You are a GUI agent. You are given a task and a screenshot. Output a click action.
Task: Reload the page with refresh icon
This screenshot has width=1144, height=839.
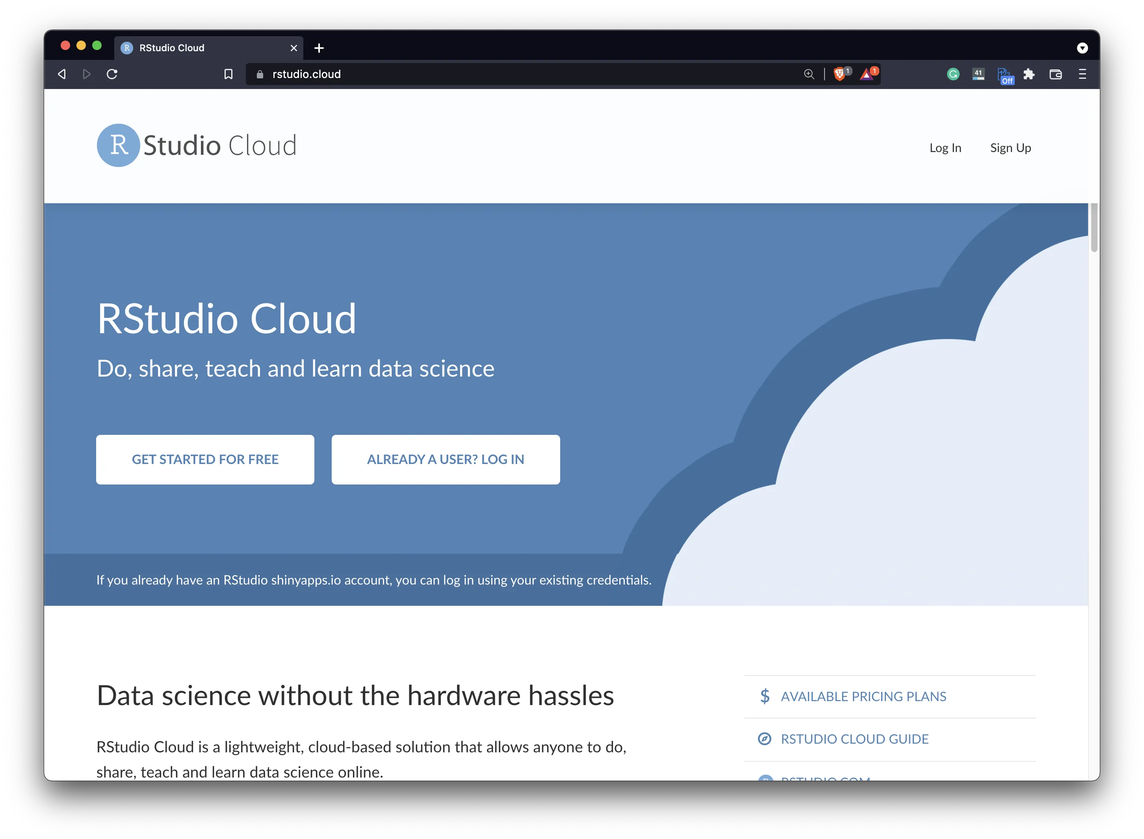[112, 75]
